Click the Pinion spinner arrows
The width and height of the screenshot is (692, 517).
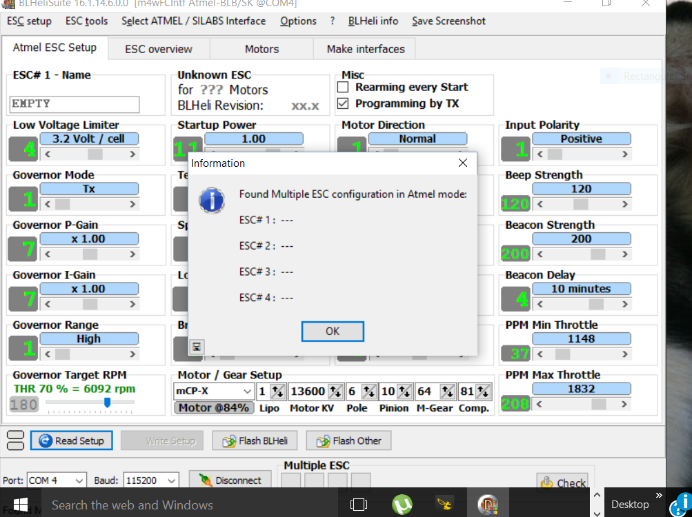tap(404, 391)
